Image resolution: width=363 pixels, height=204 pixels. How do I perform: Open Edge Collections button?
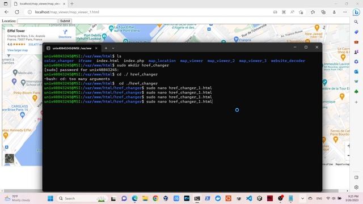[323, 12]
